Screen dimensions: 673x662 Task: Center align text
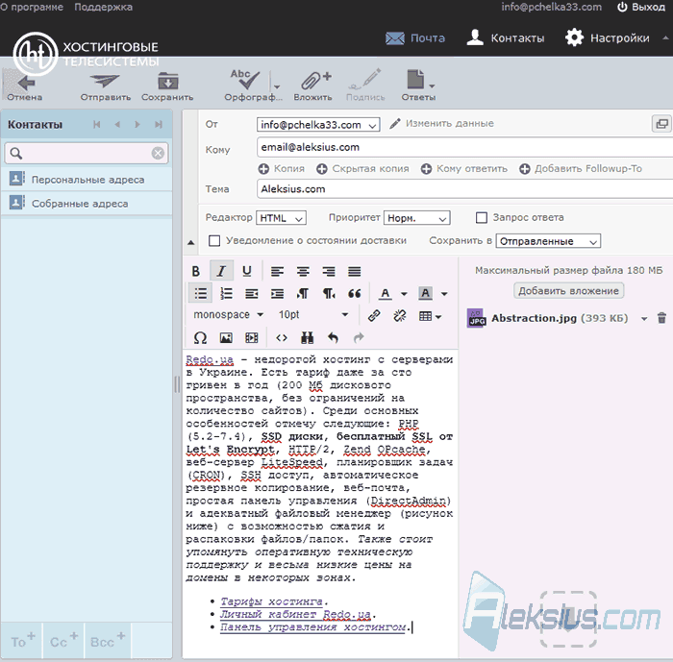(303, 271)
